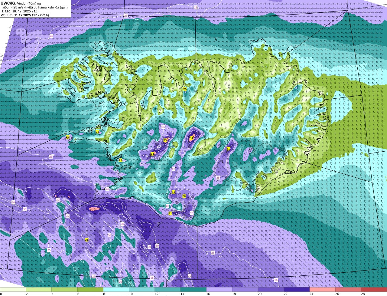Click the legend color swatch between 2 and 4
387x296 pixels.
click(x=39, y=290)
